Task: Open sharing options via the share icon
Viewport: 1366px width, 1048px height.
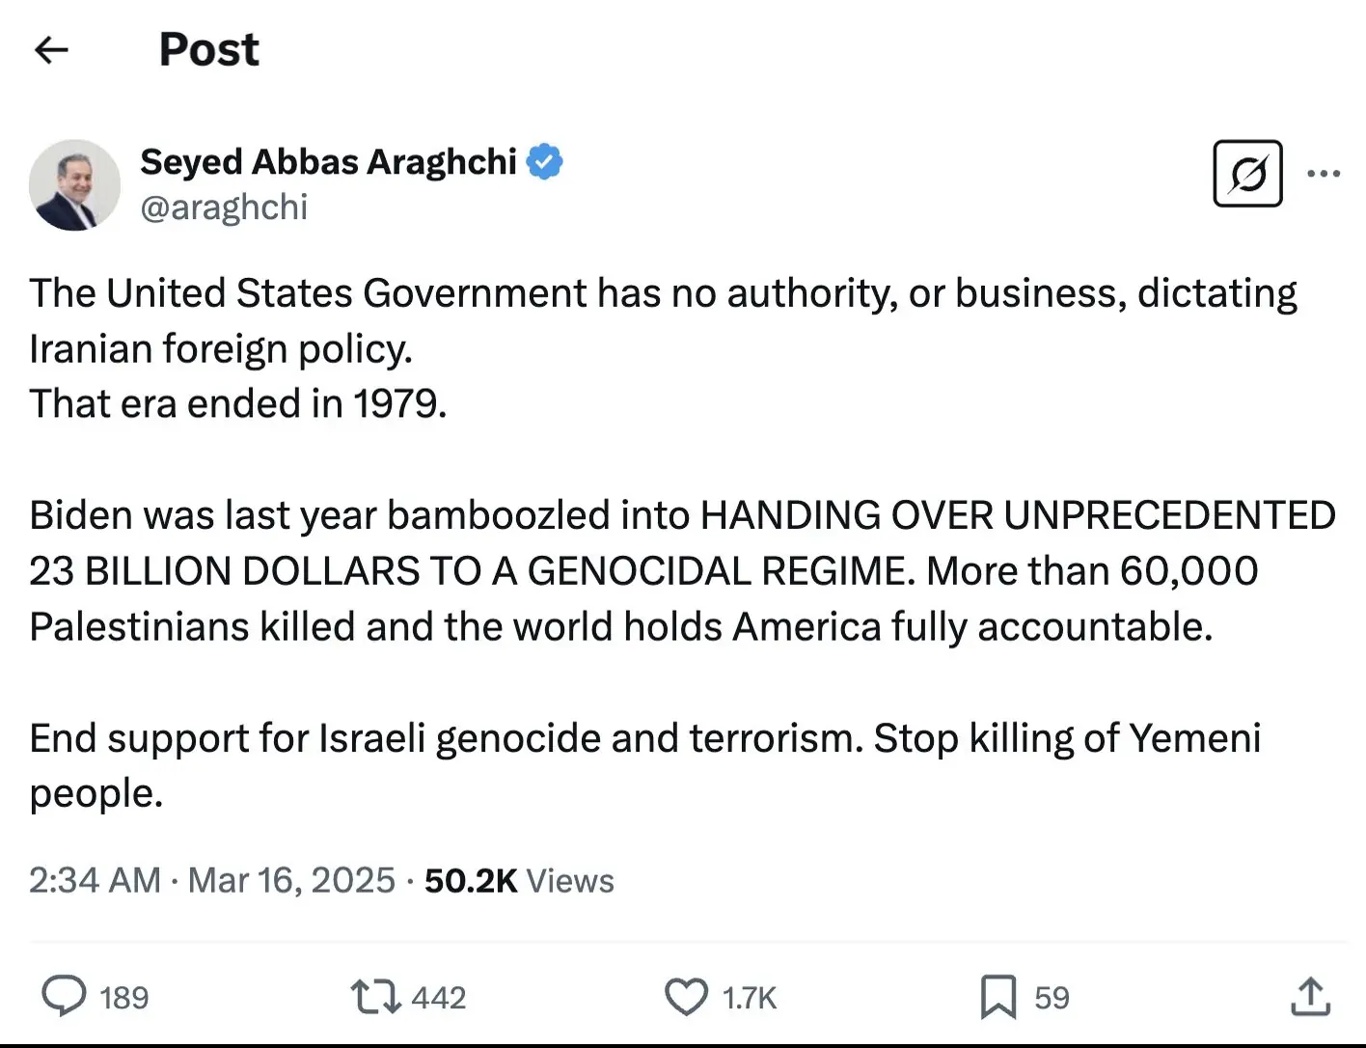Action: (1312, 997)
